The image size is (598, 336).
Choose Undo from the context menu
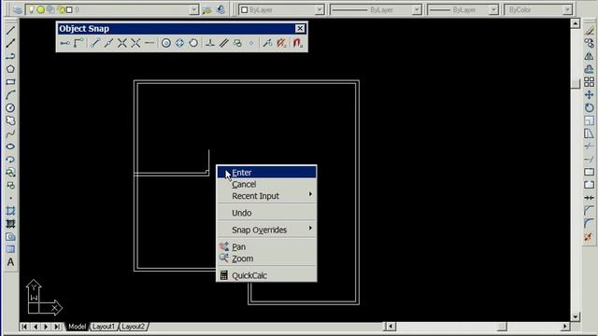[x=266, y=213]
